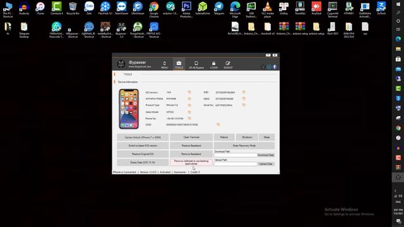Focus the Upload Path input field

point(235,164)
